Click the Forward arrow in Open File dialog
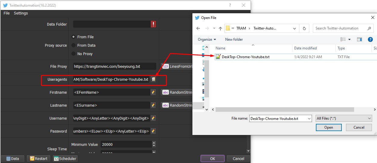 (206, 28)
